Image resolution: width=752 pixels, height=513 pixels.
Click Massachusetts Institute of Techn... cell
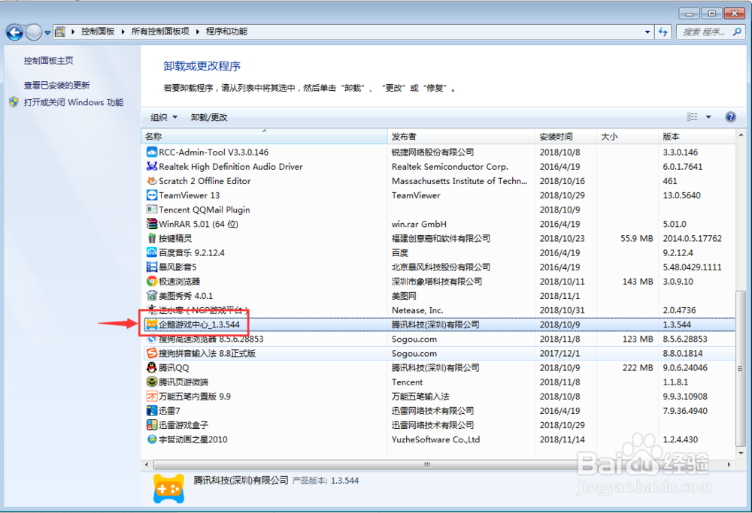click(459, 181)
